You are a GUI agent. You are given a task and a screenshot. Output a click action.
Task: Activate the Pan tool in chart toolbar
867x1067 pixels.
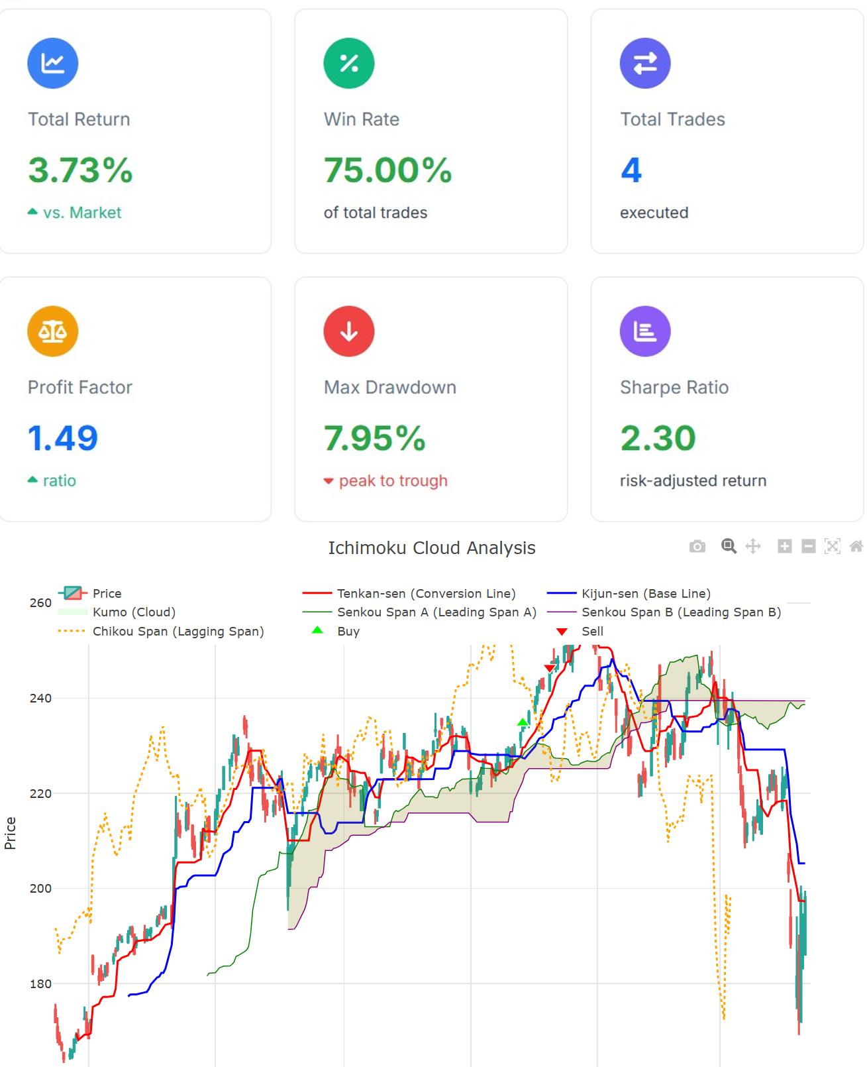coord(753,546)
